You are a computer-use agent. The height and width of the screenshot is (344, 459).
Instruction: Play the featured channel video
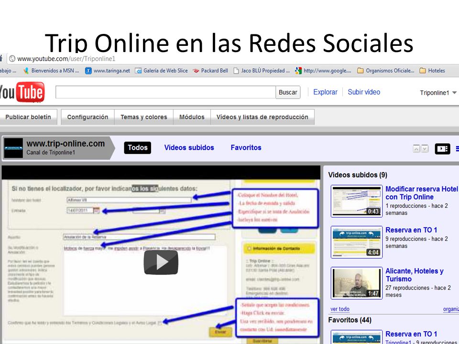coord(161,262)
